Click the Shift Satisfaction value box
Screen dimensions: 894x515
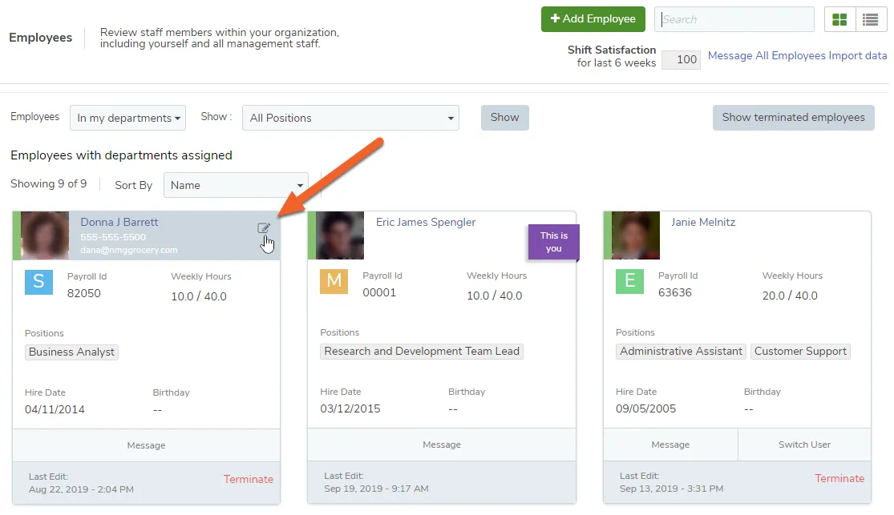(681, 59)
